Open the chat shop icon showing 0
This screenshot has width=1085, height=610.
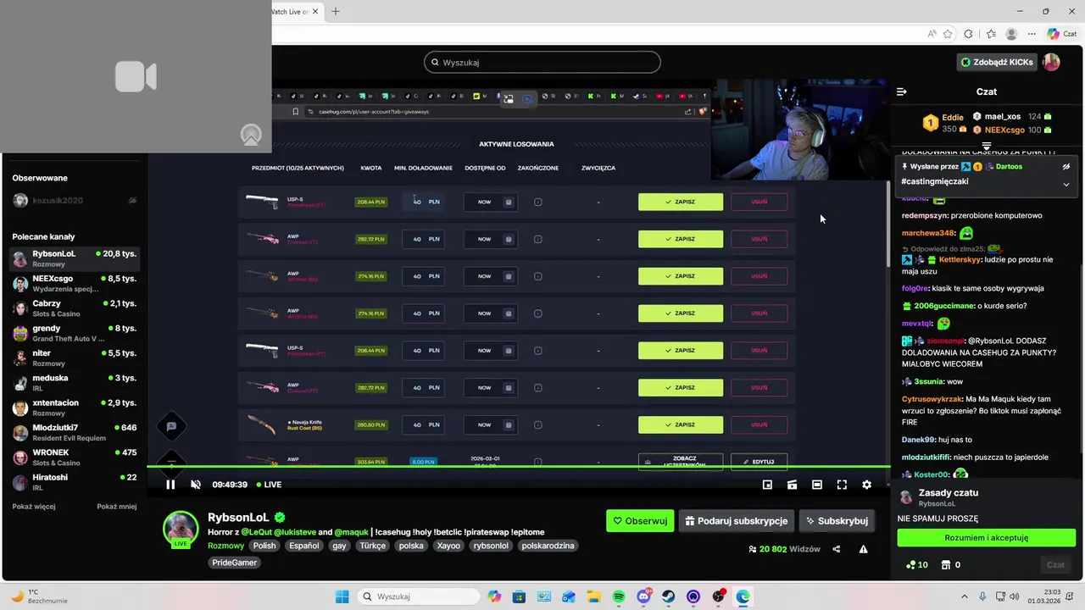pyautogui.click(x=951, y=565)
